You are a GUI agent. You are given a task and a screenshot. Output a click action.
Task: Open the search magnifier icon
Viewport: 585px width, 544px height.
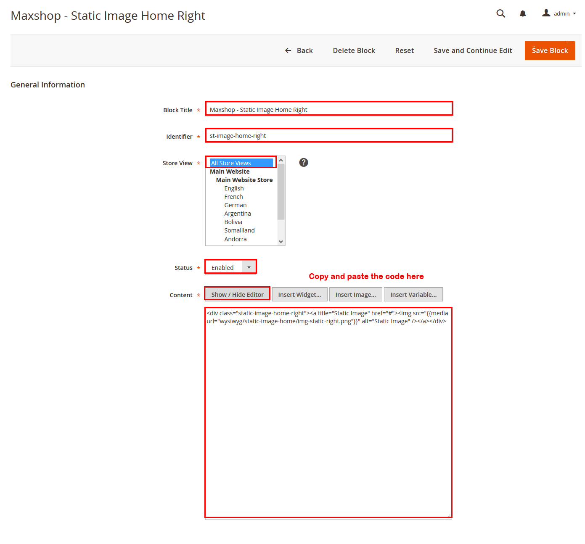pyautogui.click(x=500, y=13)
